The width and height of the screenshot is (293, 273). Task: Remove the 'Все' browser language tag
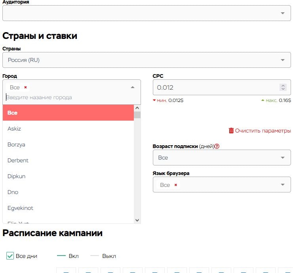click(176, 185)
